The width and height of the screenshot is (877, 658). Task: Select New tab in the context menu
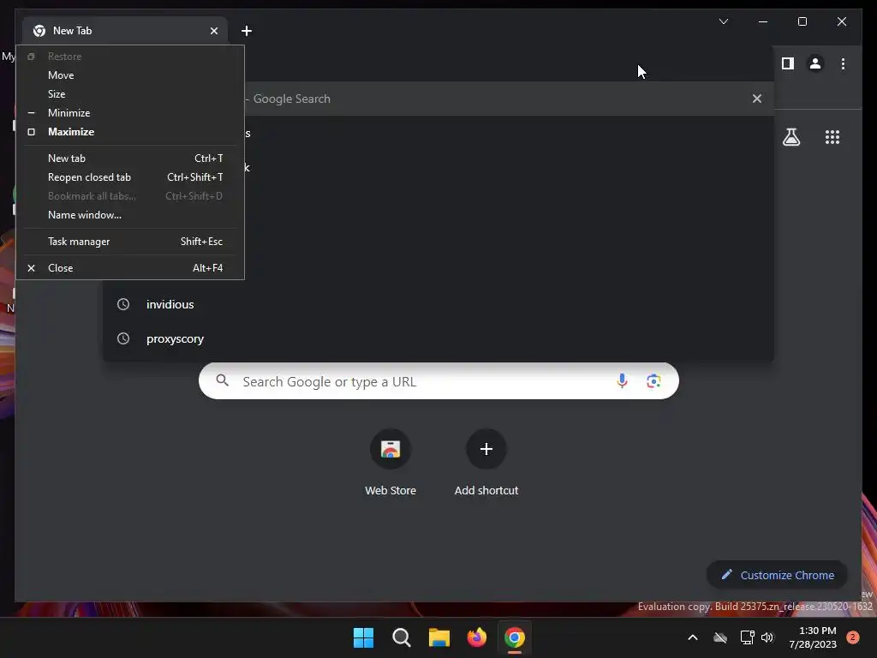pos(130,159)
